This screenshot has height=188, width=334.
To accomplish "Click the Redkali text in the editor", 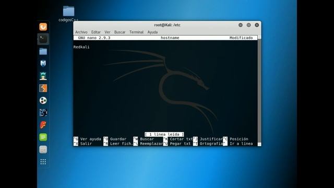I will (81, 47).
